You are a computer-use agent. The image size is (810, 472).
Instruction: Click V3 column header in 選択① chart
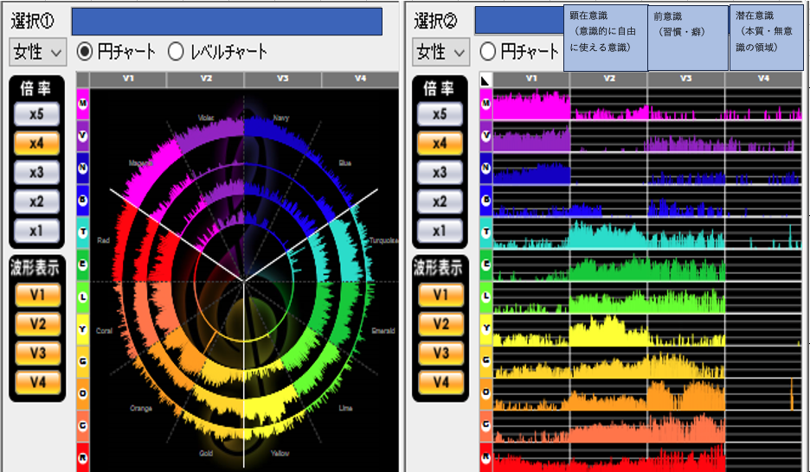283,79
